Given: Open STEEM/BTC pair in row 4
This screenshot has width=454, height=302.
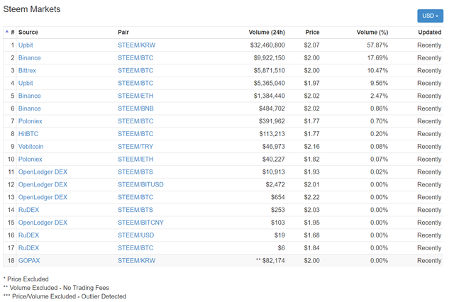Looking at the screenshot, I should pyautogui.click(x=135, y=84).
